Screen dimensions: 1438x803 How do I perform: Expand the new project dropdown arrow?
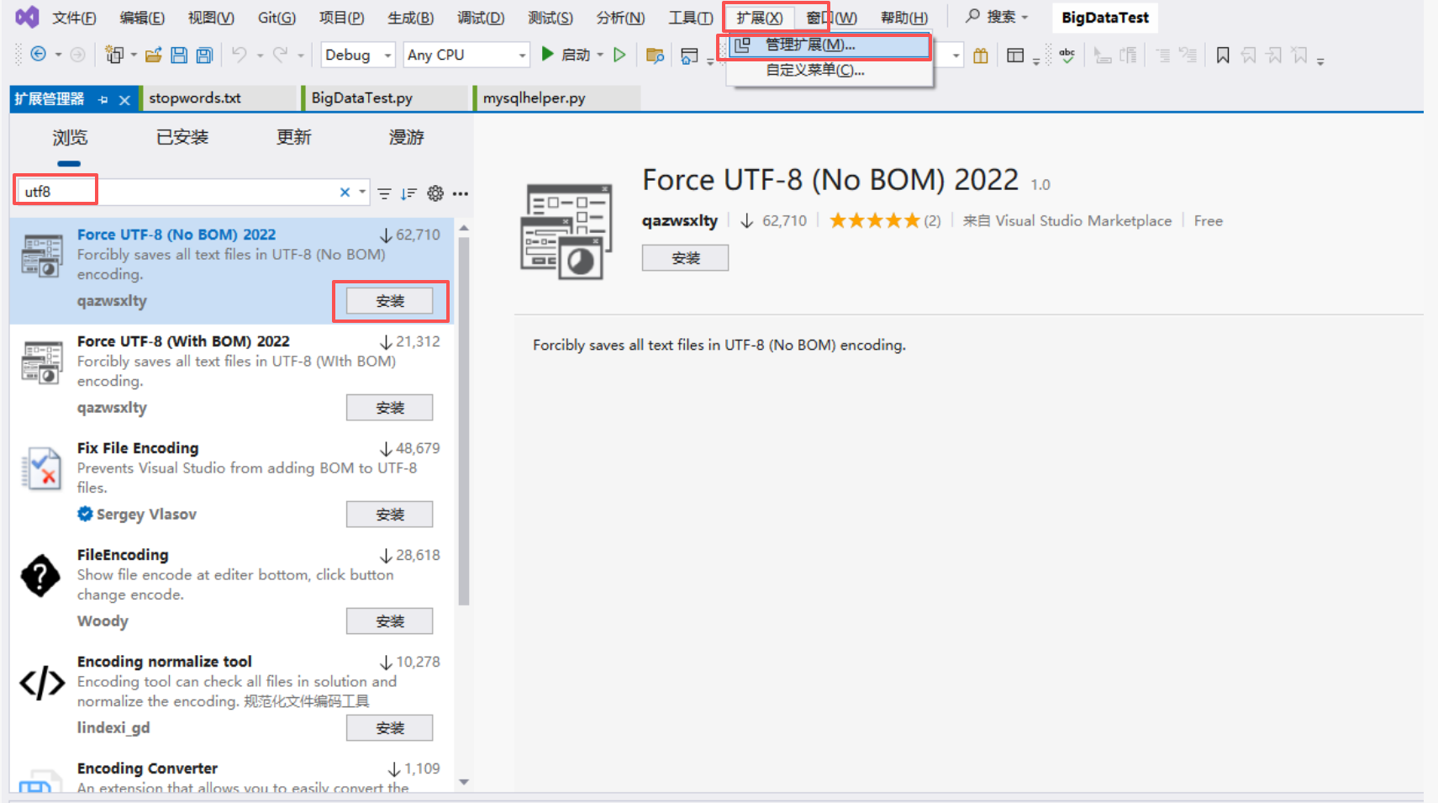(x=134, y=55)
